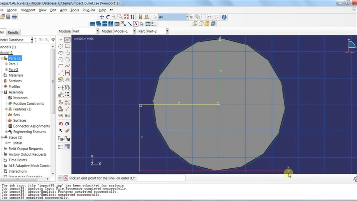Select the Create Rectangle sketch tool

coord(67,46)
